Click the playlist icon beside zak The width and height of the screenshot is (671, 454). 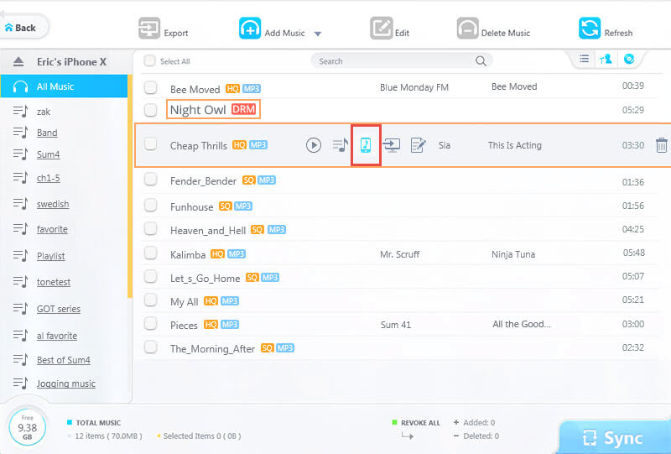tap(20, 112)
